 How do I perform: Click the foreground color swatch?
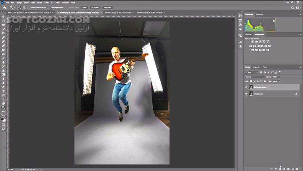(x=2, y=119)
